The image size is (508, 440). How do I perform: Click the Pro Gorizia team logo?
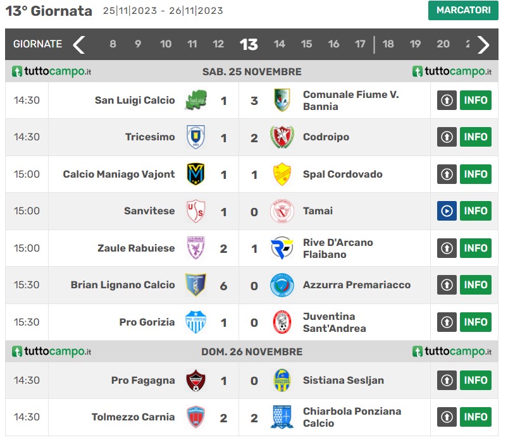pos(195,322)
